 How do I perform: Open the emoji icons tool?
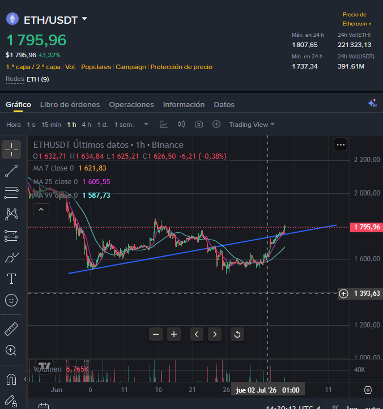click(x=11, y=300)
